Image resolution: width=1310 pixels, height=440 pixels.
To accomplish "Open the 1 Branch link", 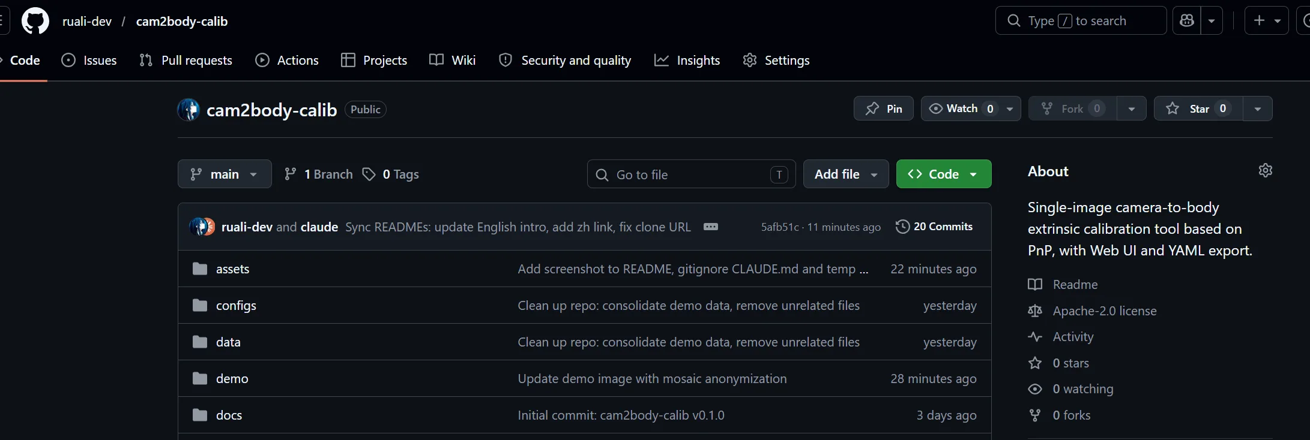I will [x=318, y=174].
